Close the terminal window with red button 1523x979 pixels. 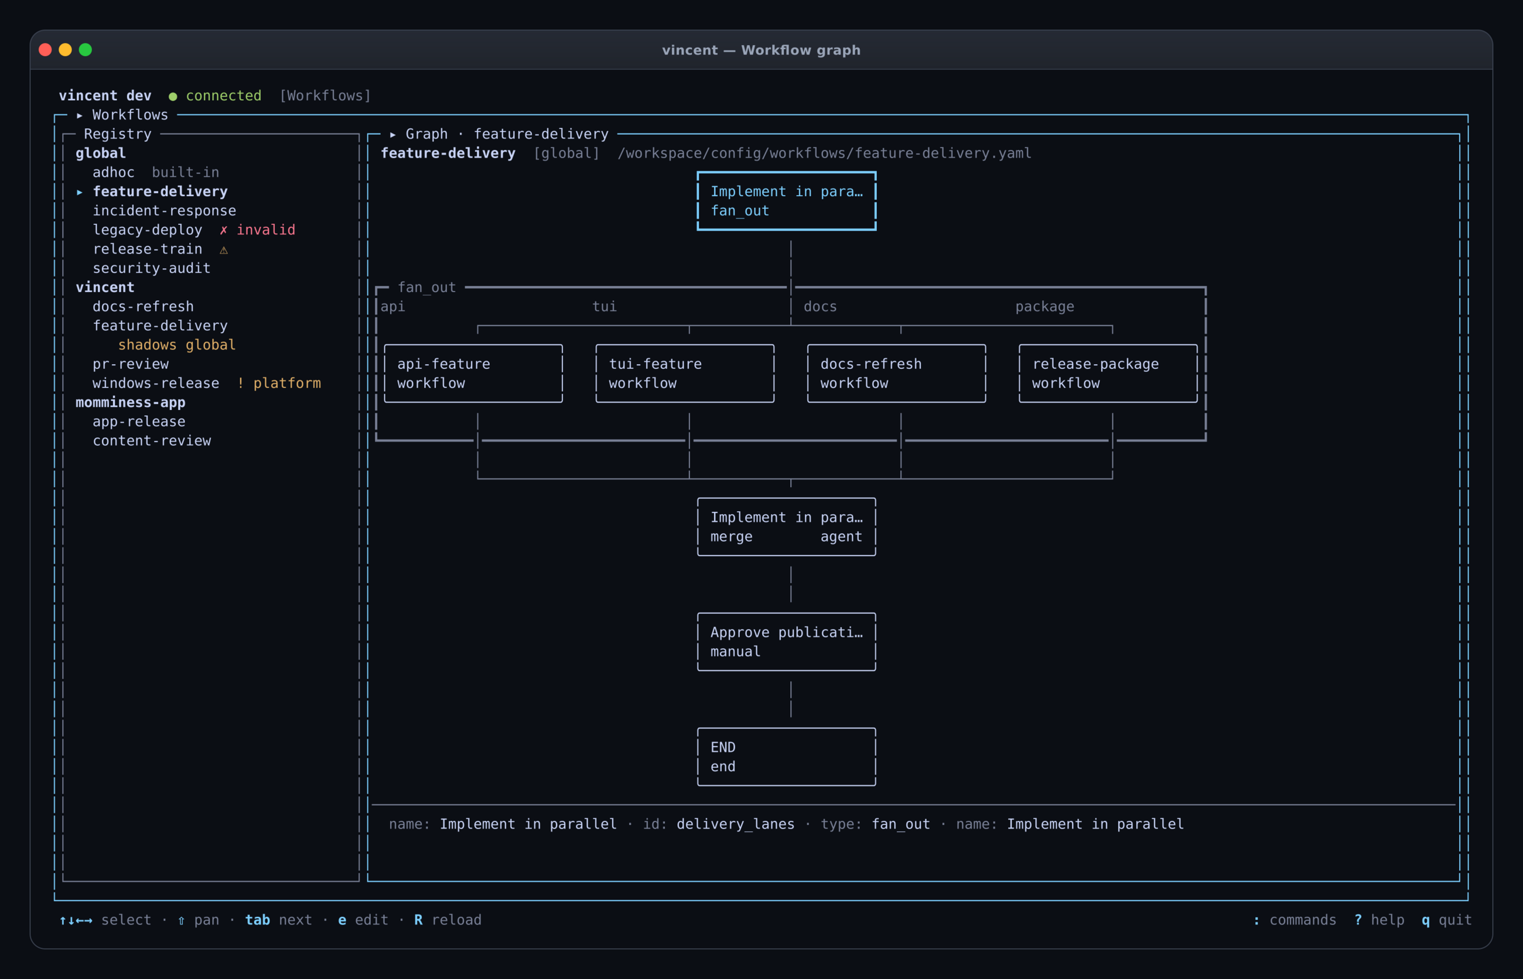tap(45, 50)
